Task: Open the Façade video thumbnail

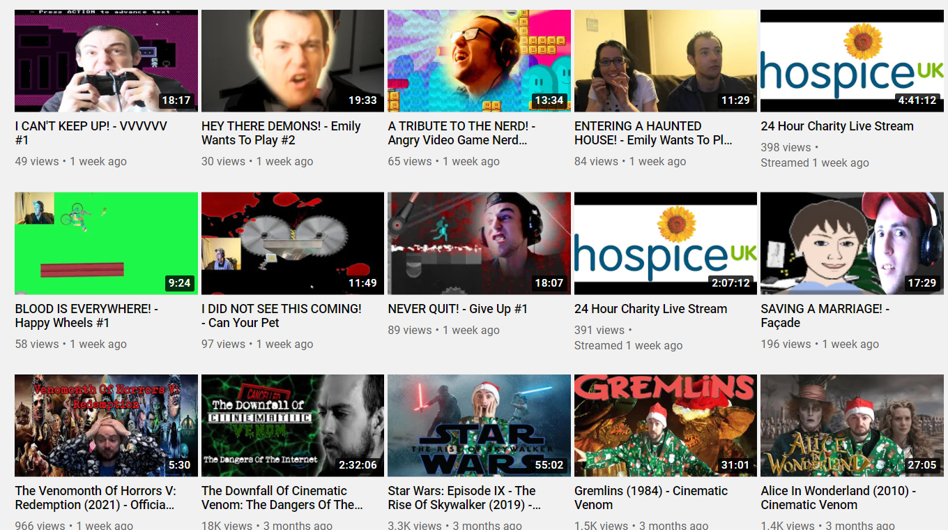Action: 852,243
